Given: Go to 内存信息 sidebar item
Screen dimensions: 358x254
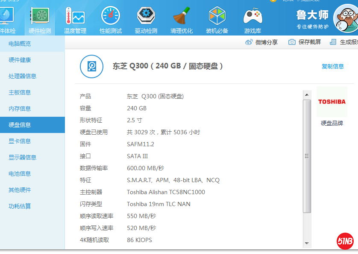Looking at the screenshot, I should click(20, 109).
